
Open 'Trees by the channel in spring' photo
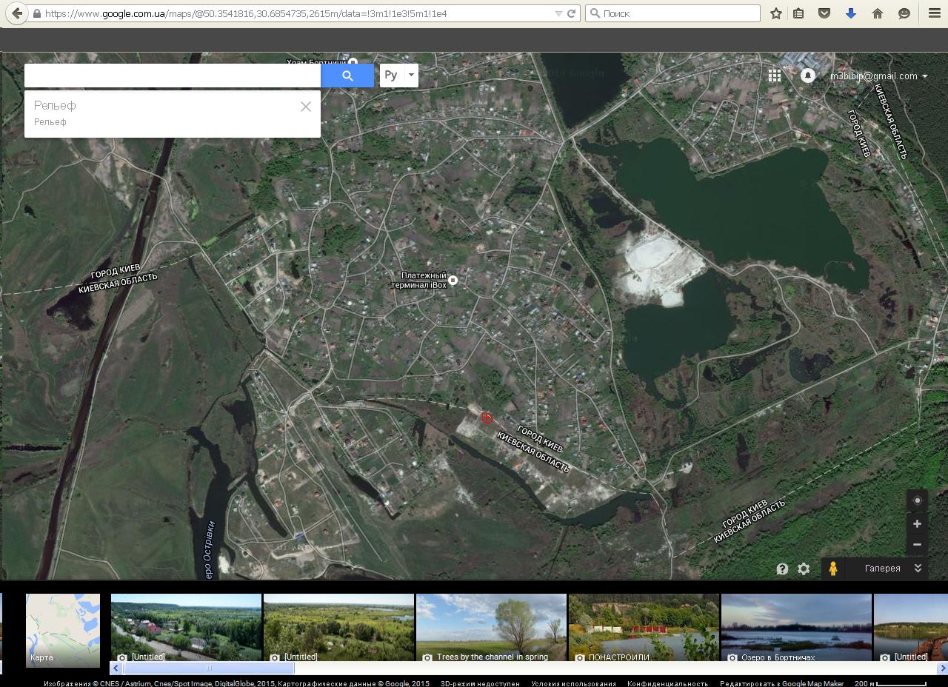point(491,626)
